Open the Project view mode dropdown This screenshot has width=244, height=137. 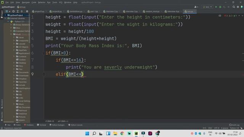tap(8, 11)
